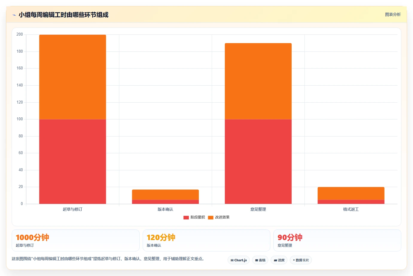Select the Chart.js tag chip

click(x=239, y=260)
